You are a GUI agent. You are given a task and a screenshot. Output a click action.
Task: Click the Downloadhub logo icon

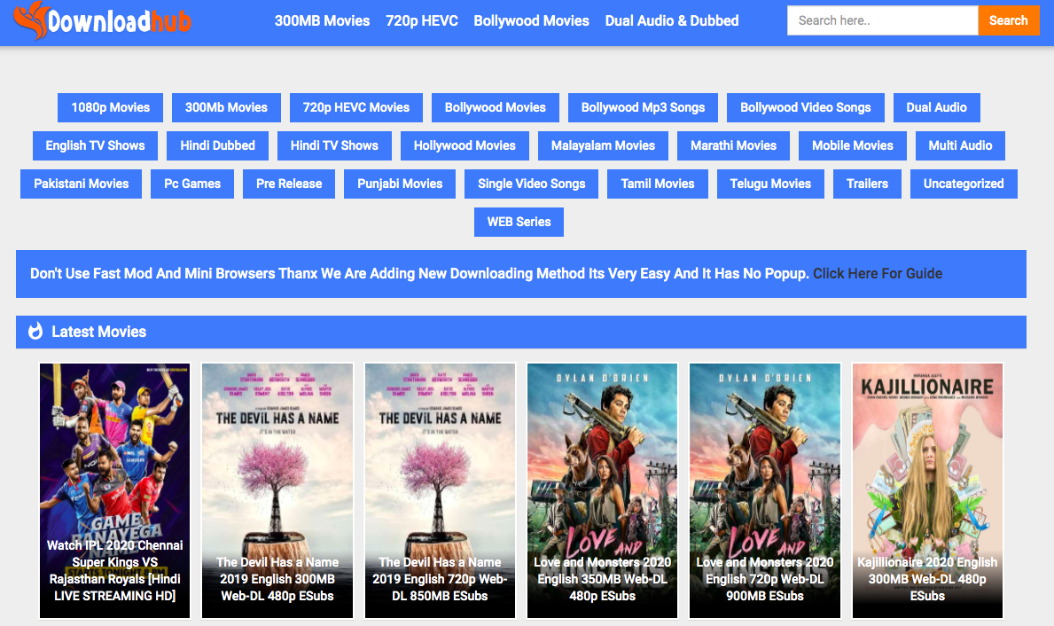coord(31,20)
